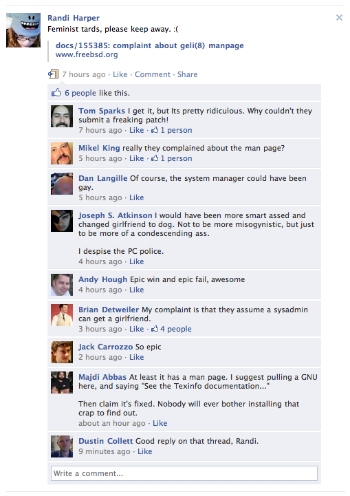Open the thumbs-up count on Tom Sparks' comment

pyautogui.click(x=172, y=130)
